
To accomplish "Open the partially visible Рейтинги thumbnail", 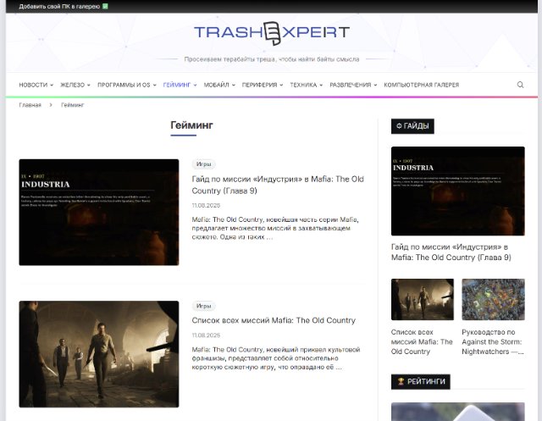I will [457, 412].
